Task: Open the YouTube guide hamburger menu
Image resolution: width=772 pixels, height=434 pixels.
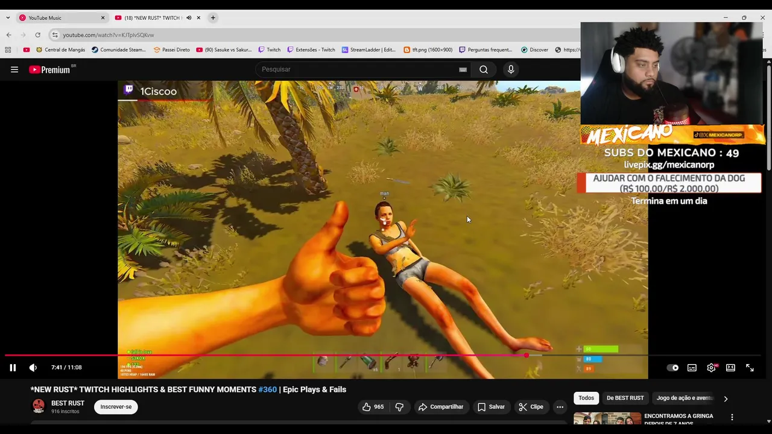Action: click(14, 69)
